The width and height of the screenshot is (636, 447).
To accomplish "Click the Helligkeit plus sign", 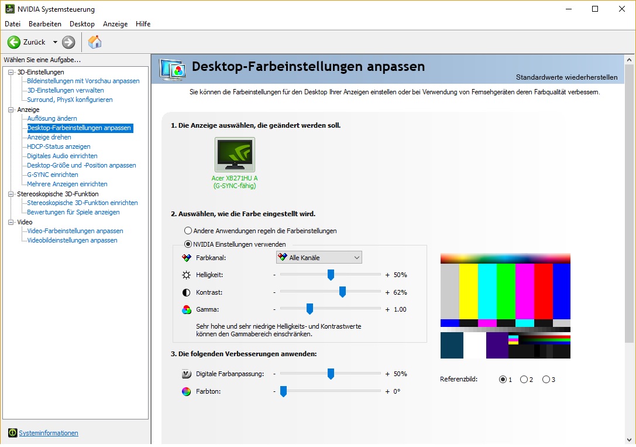I will pyautogui.click(x=387, y=275).
